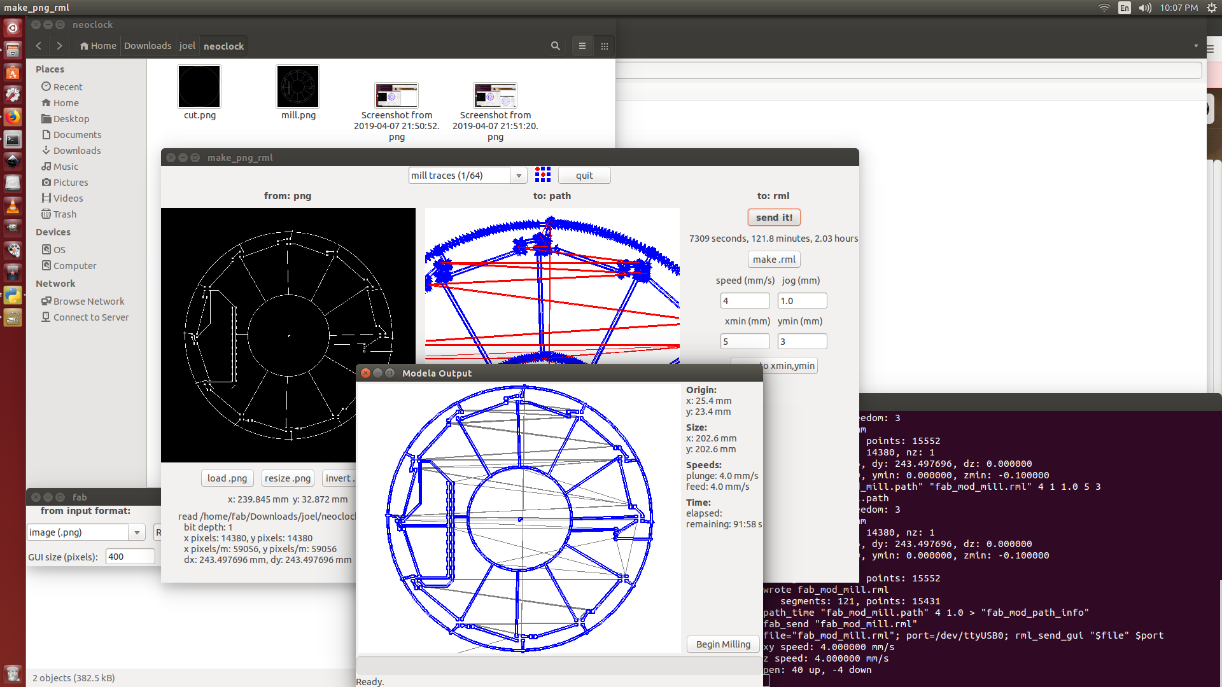Click the make .rml button
This screenshot has width=1222, height=687.
tap(773, 260)
